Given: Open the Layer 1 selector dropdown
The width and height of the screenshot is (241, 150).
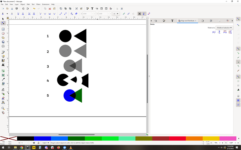Looking at the screenshot, I should tap(45, 143).
